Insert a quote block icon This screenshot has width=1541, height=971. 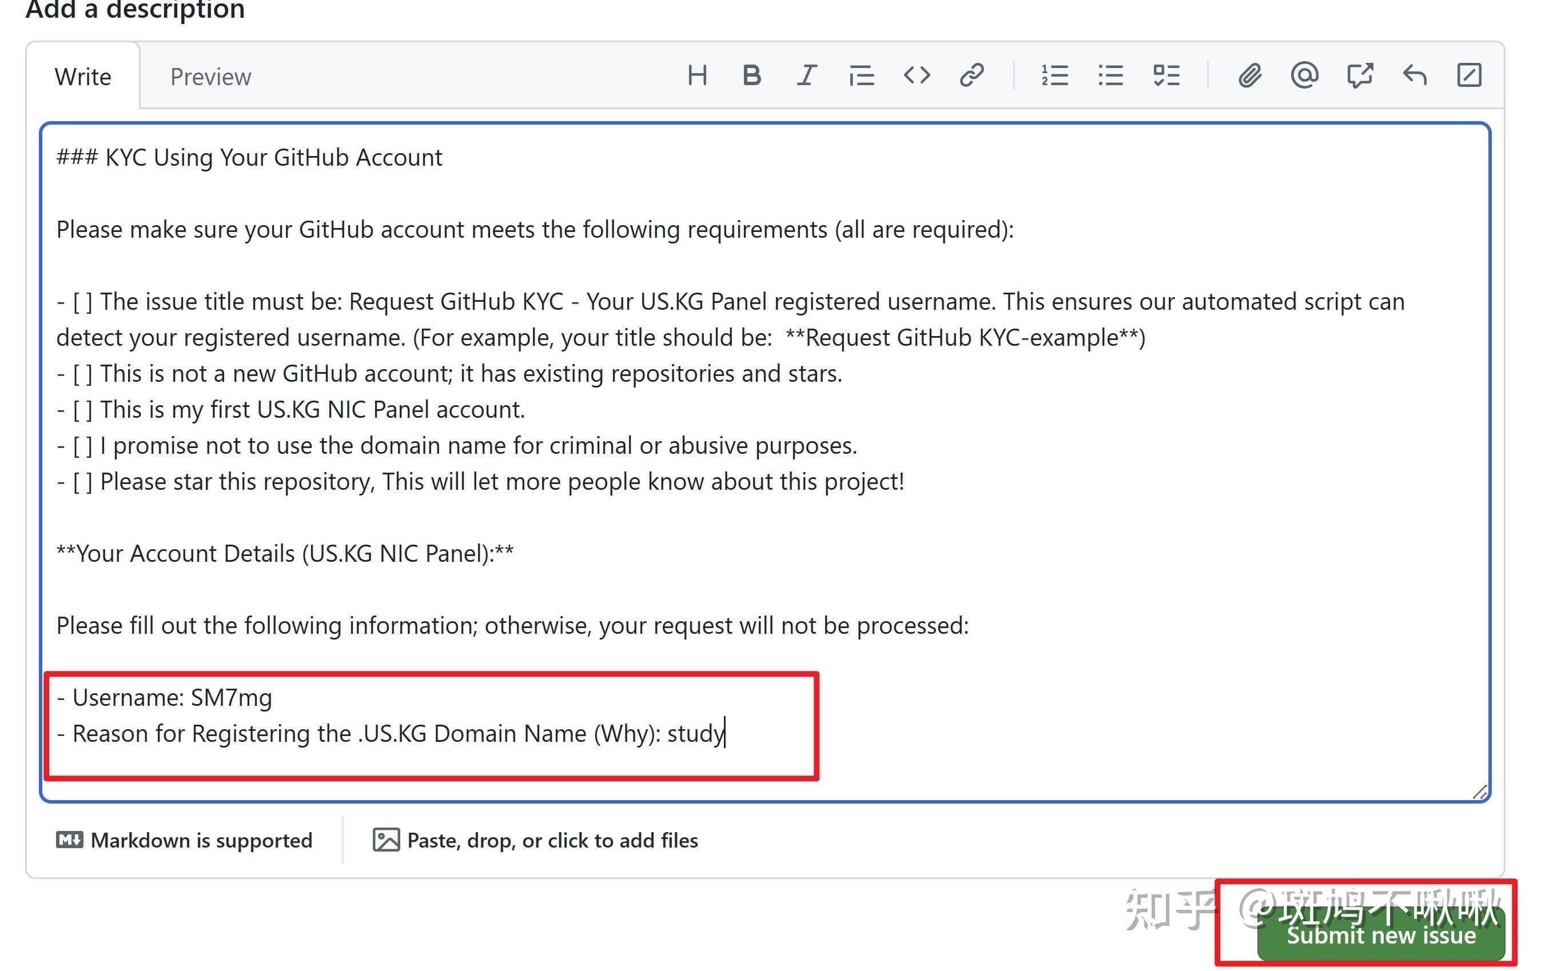click(861, 75)
